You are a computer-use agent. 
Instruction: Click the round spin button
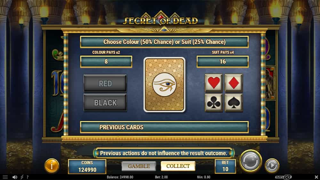click(251, 161)
